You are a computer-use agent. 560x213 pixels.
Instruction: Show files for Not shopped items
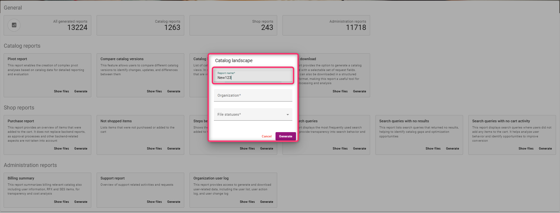coord(154,149)
